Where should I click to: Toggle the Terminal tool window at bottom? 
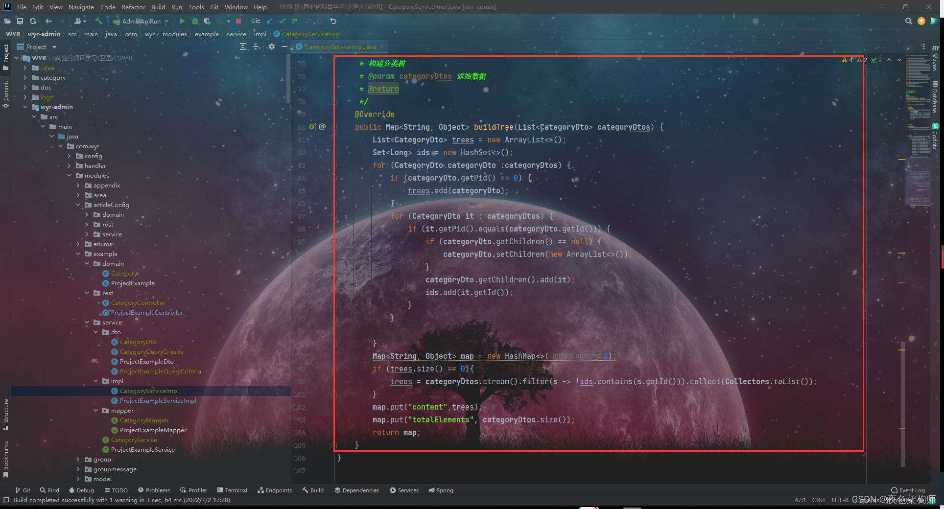click(x=232, y=490)
